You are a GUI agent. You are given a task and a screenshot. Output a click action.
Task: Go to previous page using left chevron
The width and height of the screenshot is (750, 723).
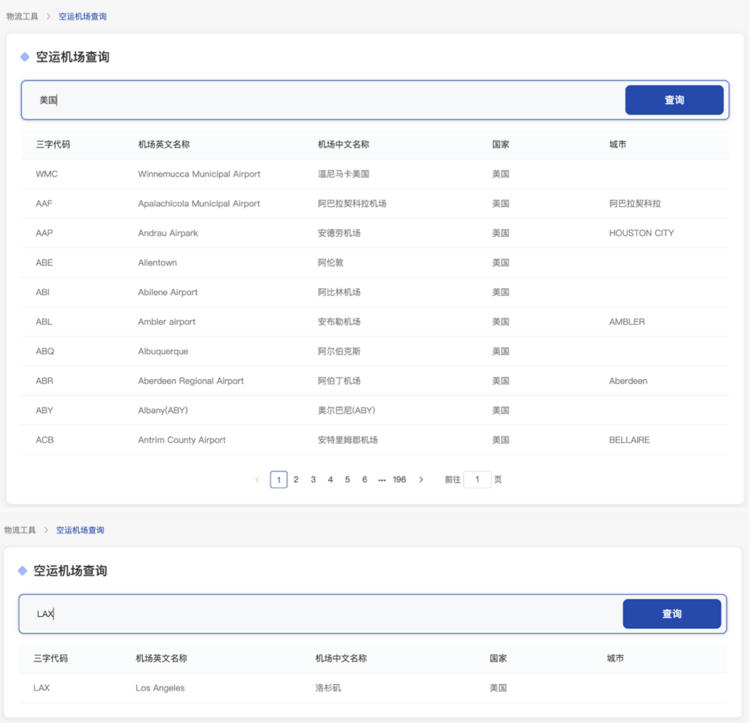click(x=257, y=480)
